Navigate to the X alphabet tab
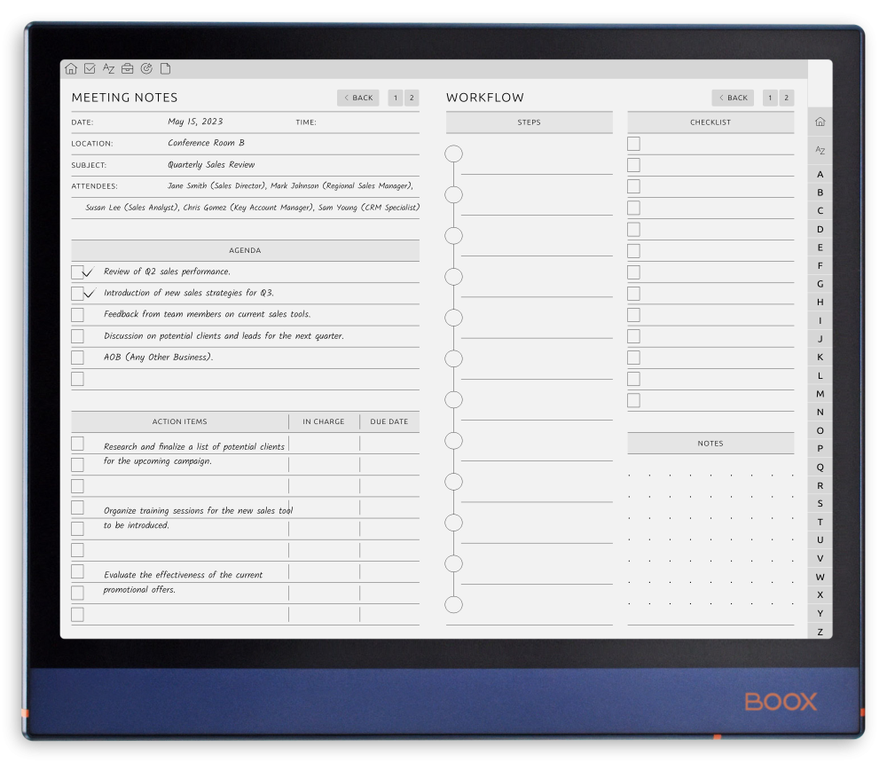 tap(820, 595)
